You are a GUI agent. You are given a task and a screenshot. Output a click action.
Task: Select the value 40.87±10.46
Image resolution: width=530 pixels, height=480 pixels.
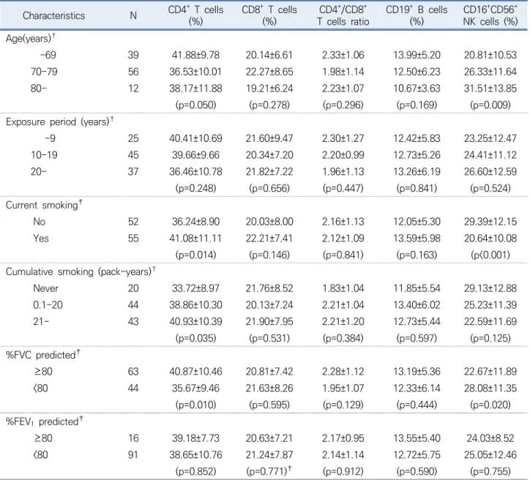pos(195,372)
